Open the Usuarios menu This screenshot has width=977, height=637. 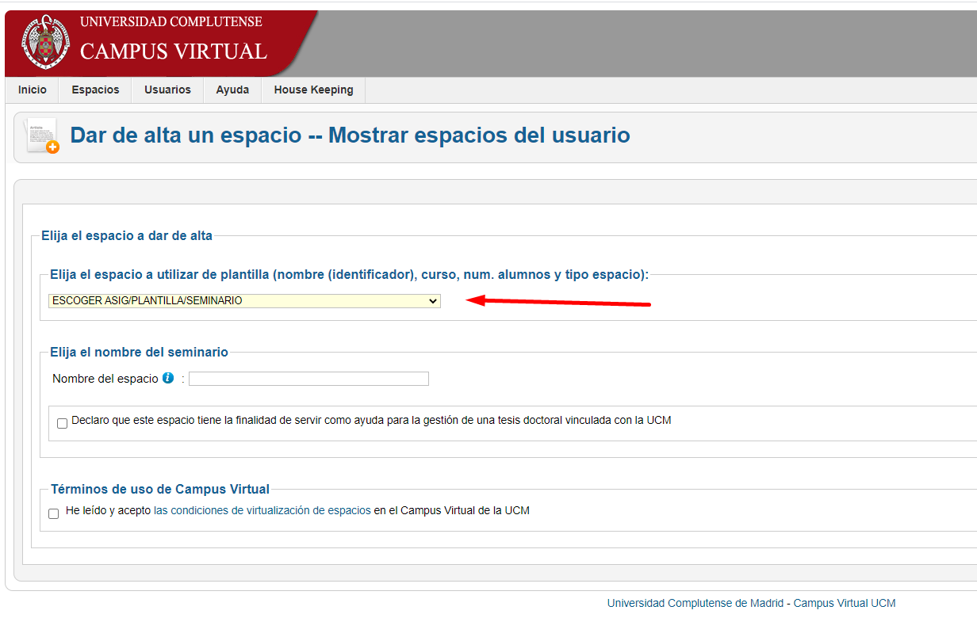[x=167, y=90]
